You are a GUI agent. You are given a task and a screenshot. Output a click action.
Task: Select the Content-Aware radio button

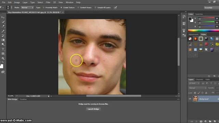click(x=78, y=8)
